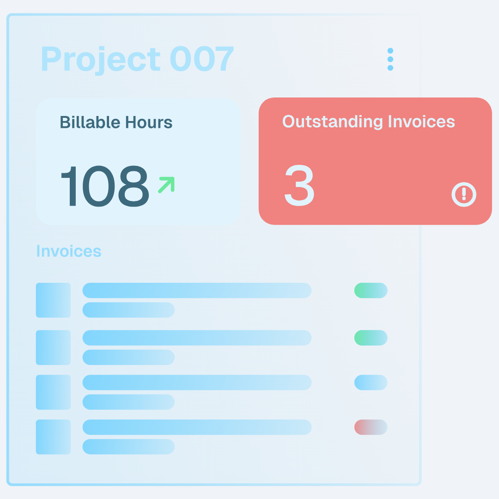This screenshot has width=499, height=499.
Task: Click the second invoice's green status pill
Action: [371, 338]
